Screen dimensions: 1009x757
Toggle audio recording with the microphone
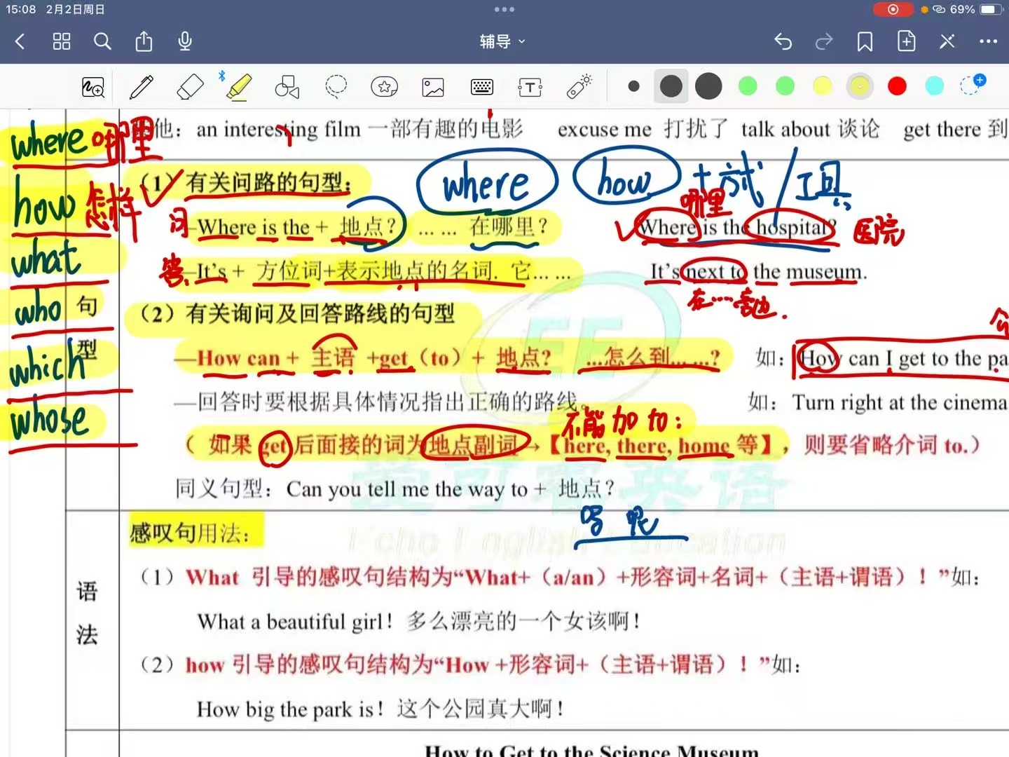[185, 41]
